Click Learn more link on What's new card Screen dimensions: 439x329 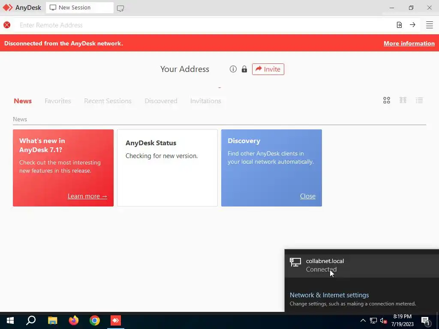87,196
